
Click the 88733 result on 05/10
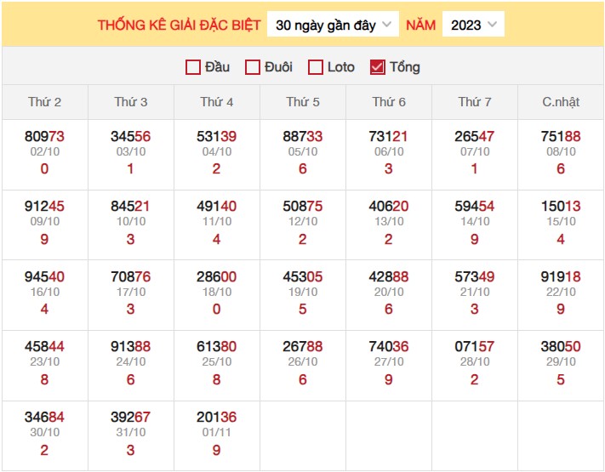point(303,136)
